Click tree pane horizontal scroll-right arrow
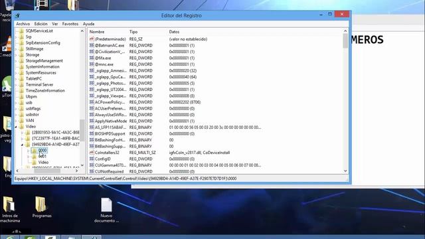Screen dimensions: 425x239 (77, 171)
